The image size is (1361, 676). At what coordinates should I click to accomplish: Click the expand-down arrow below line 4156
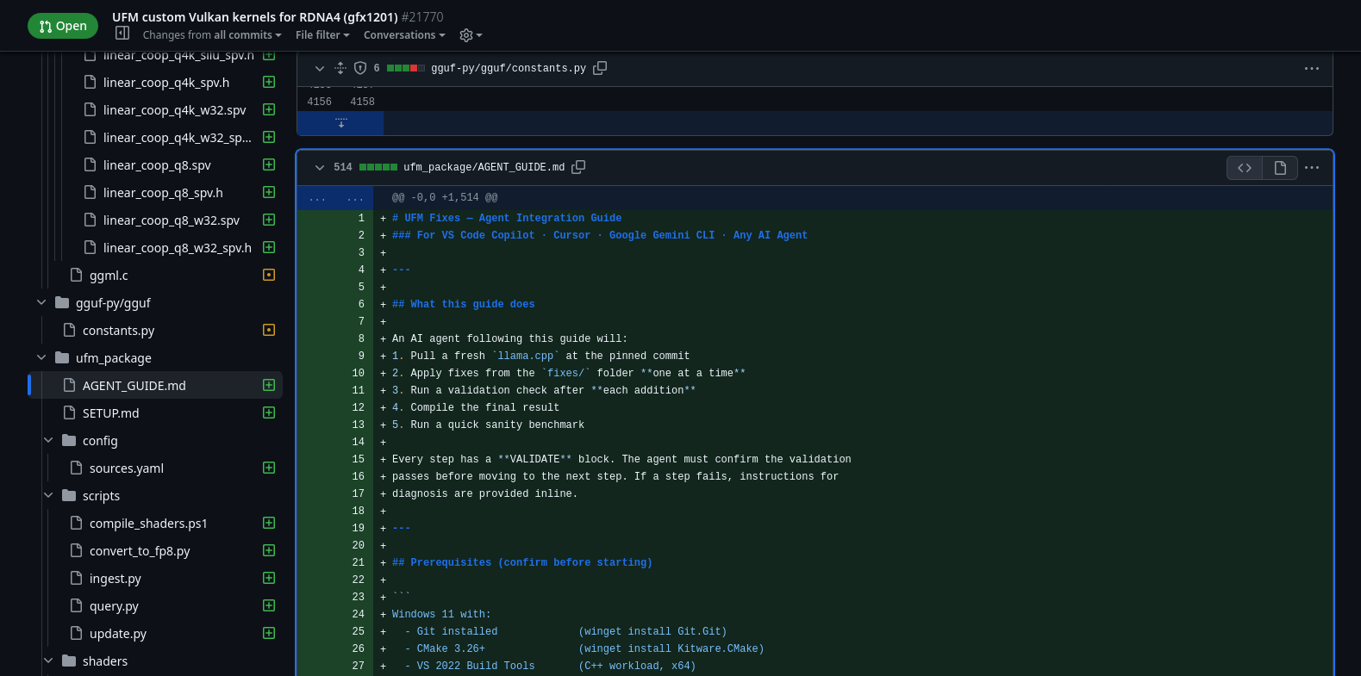coord(341,123)
